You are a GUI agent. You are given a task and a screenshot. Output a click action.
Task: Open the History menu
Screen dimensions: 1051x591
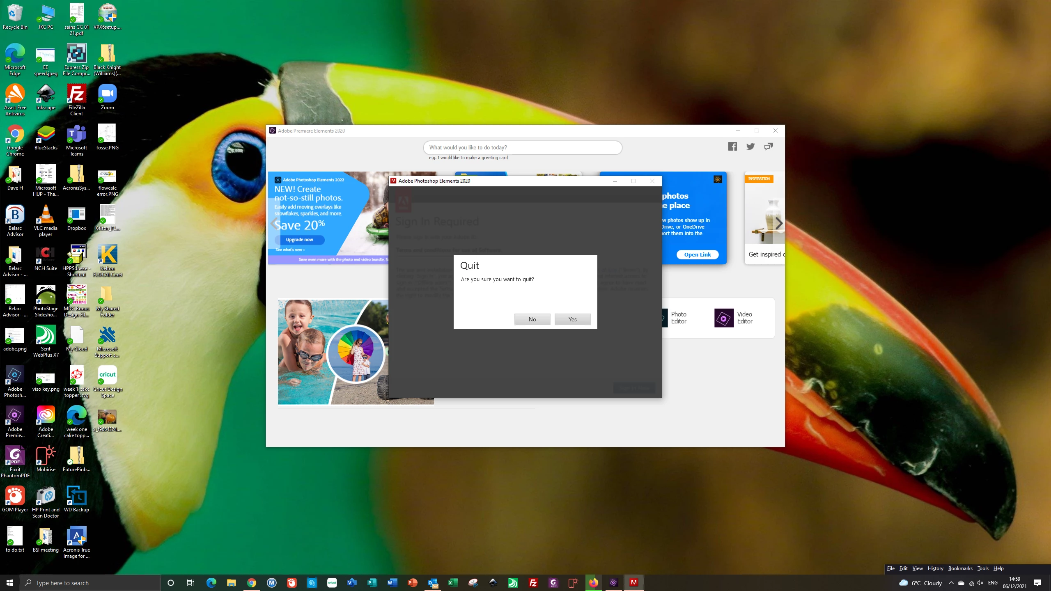pyautogui.click(x=935, y=568)
